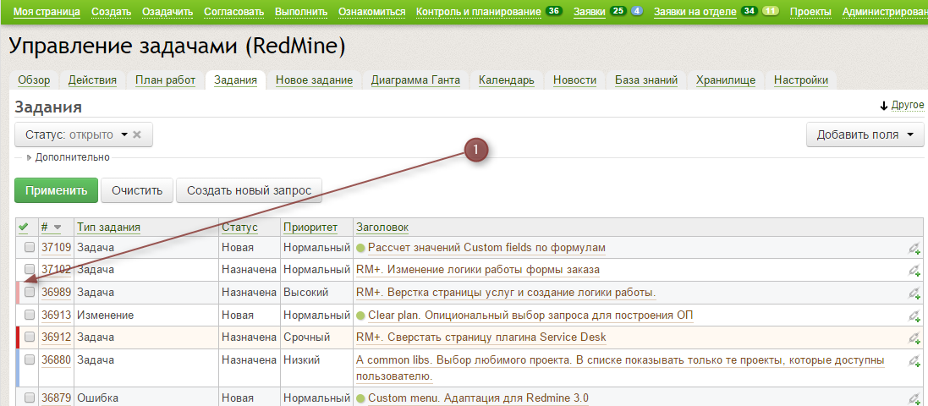Open the Выполнить top menu item
This screenshot has height=406, width=928.
(301, 12)
